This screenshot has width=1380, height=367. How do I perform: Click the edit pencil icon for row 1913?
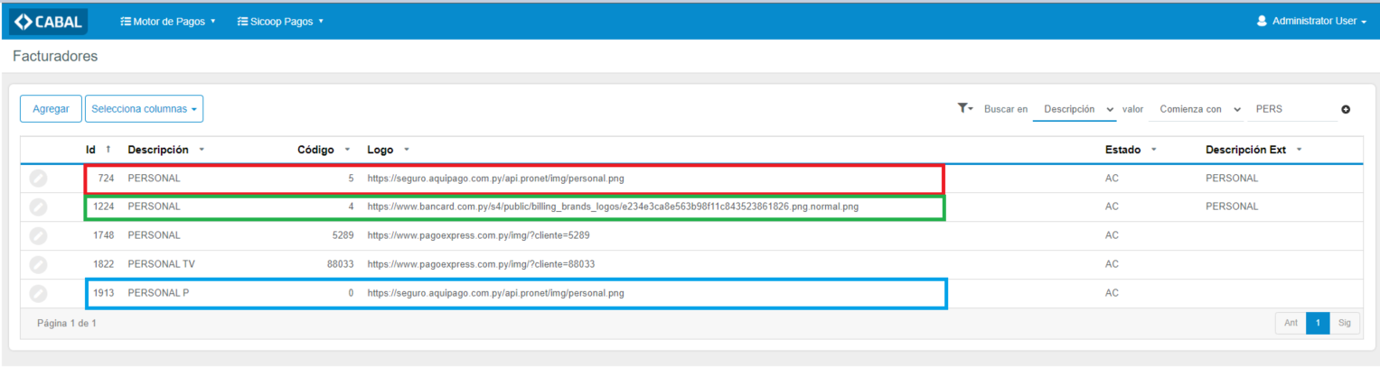pos(38,293)
